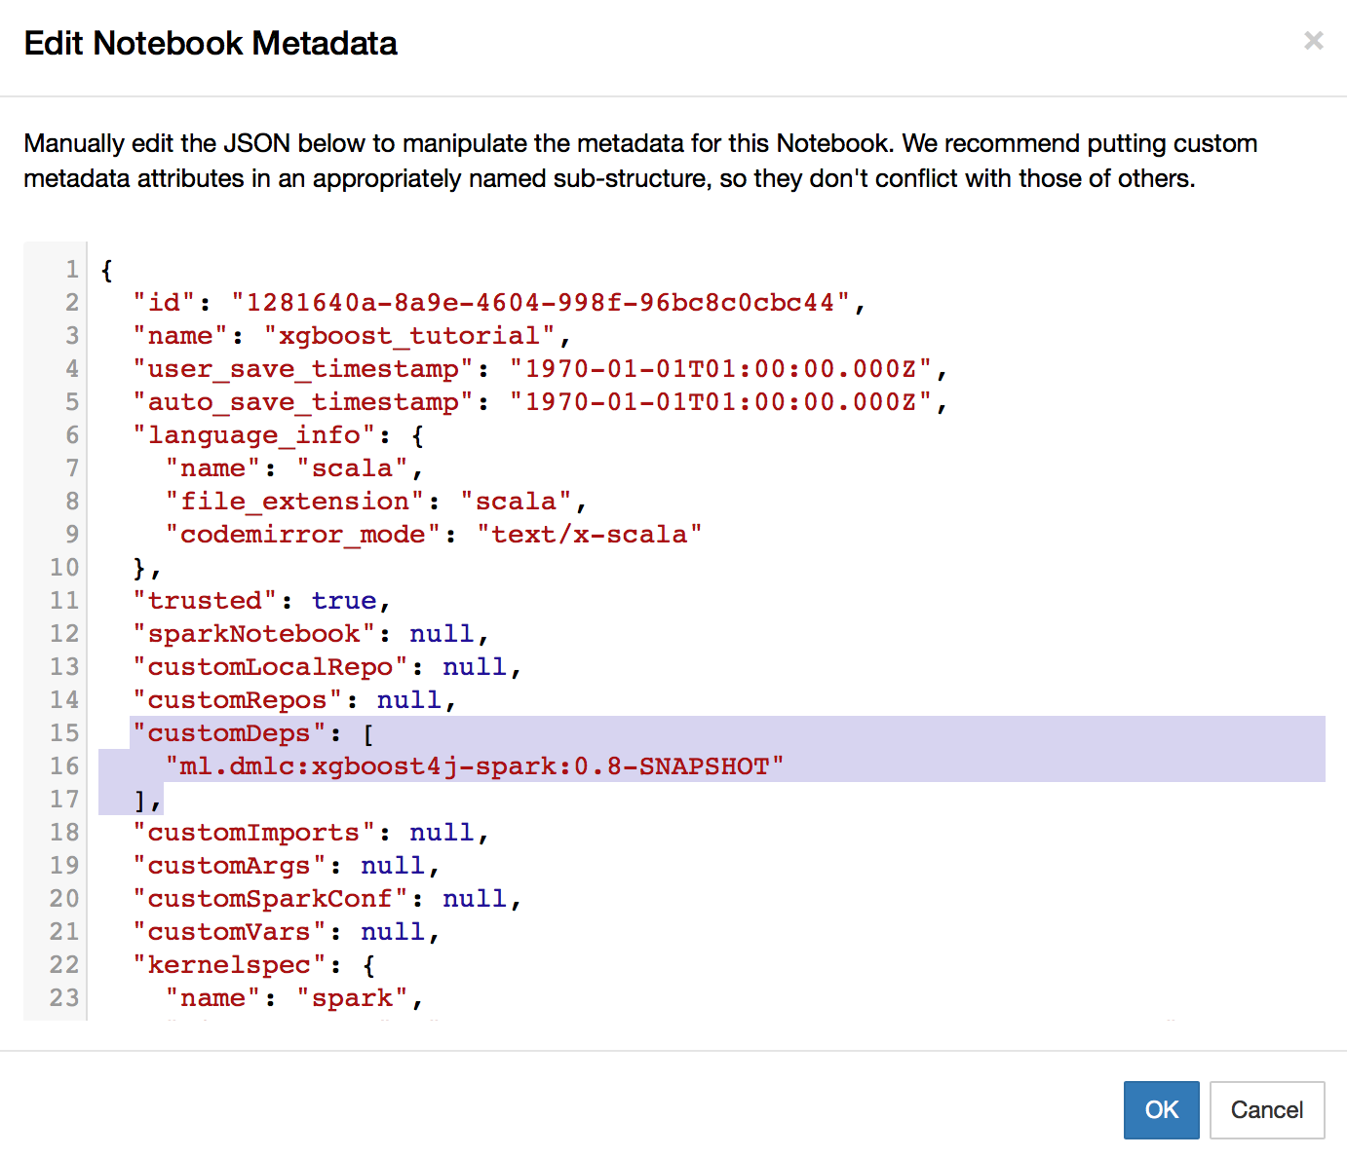This screenshot has width=1347, height=1157.
Task: Click the codemirror_mode text/x-scala value
Action: [x=590, y=535]
